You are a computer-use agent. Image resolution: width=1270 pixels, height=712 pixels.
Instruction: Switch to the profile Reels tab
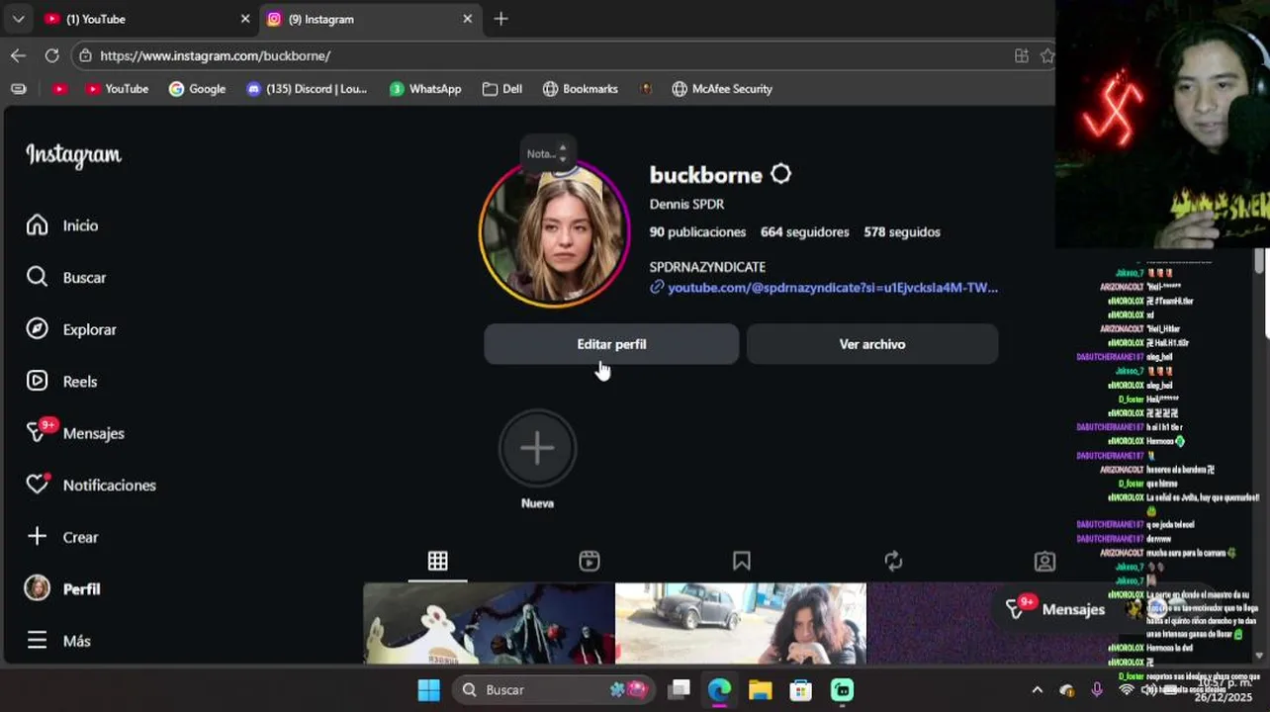[x=590, y=561]
